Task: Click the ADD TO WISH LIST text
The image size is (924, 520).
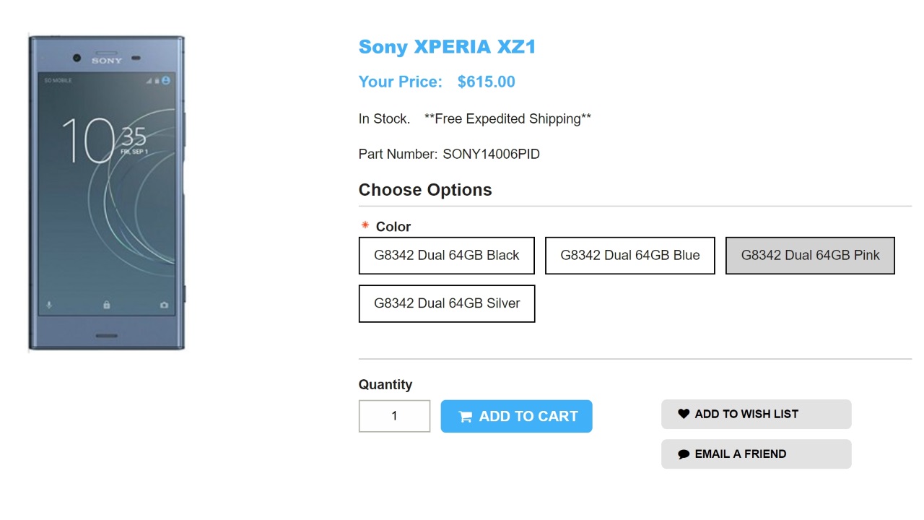Action: click(746, 414)
